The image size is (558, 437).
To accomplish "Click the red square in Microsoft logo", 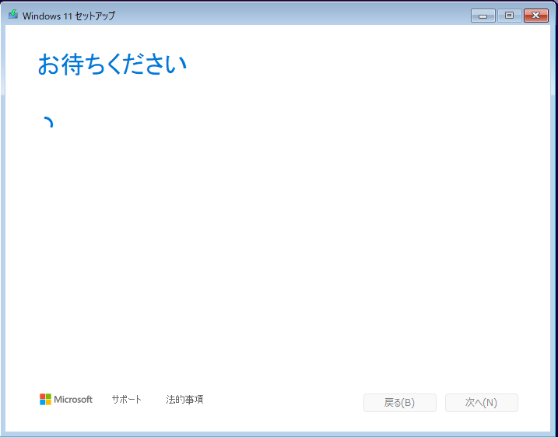I will pyautogui.click(x=43, y=397).
